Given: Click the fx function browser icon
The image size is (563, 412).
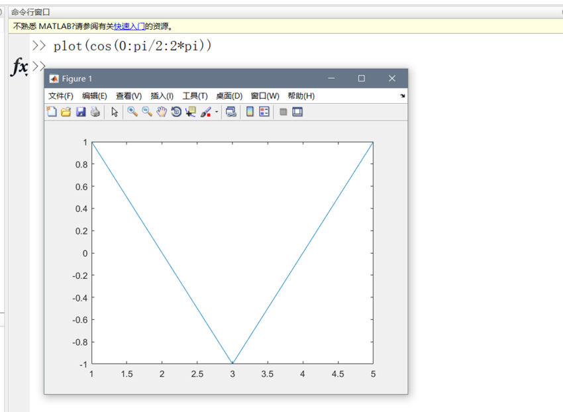Looking at the screenshot, I should coord(19,67).
